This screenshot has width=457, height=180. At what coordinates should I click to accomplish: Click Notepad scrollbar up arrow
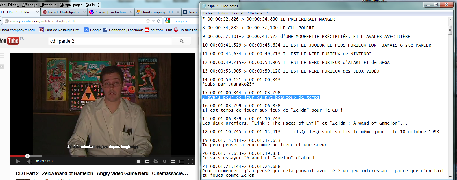pyautogui.click(x=450, y=19)
